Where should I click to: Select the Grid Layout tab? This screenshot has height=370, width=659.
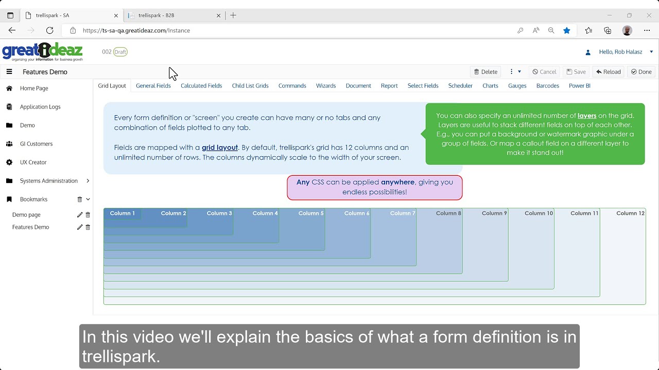pos(112,86)
